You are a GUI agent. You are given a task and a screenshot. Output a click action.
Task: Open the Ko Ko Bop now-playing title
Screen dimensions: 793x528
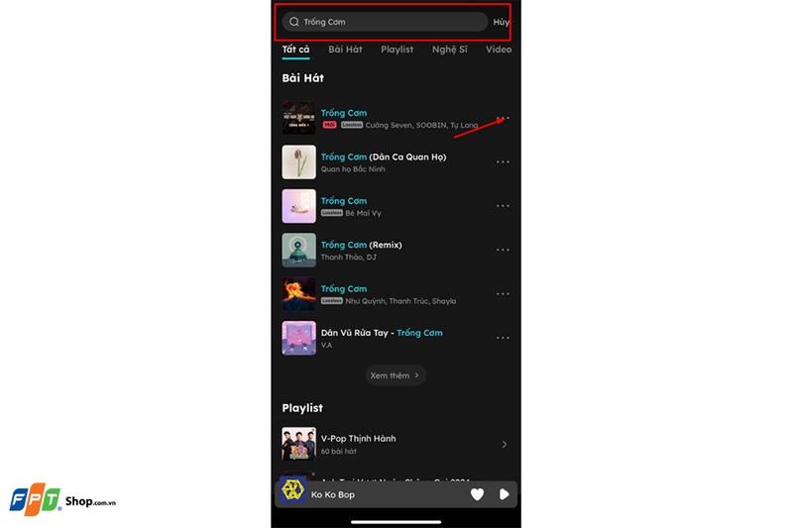coord(333,494)
